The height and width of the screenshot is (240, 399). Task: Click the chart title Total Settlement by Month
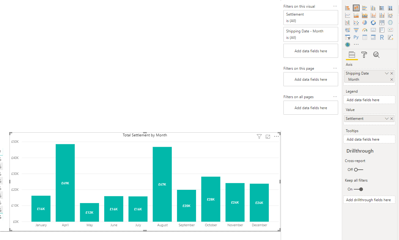tap(145, 135)
